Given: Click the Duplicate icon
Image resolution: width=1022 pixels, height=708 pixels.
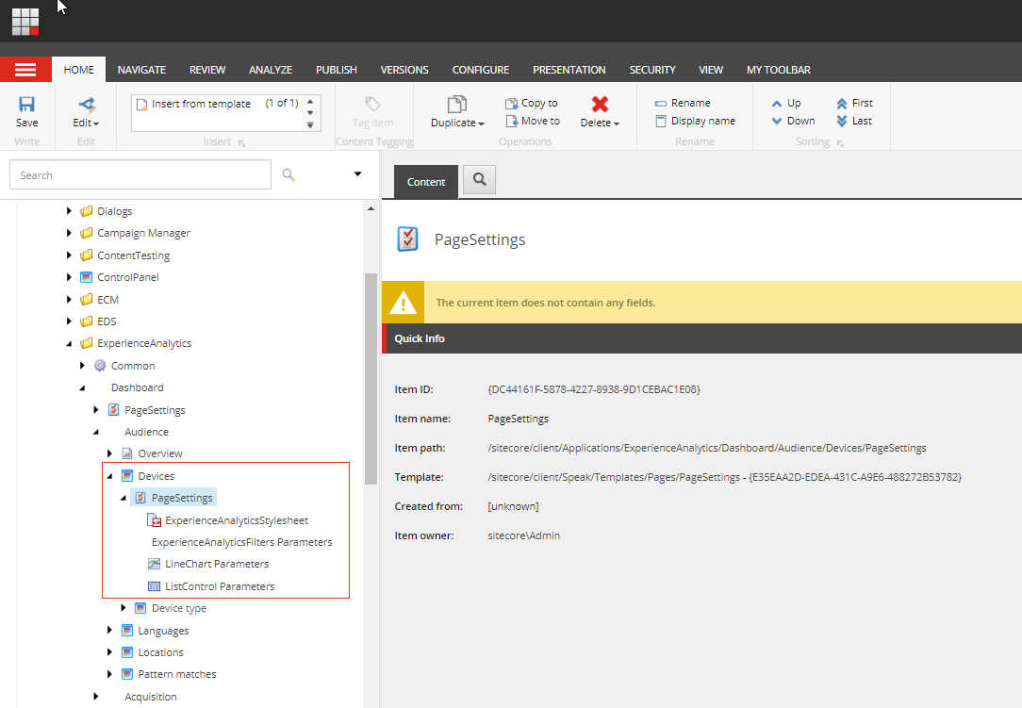Looking at the screenshot, I should (457, 105).
